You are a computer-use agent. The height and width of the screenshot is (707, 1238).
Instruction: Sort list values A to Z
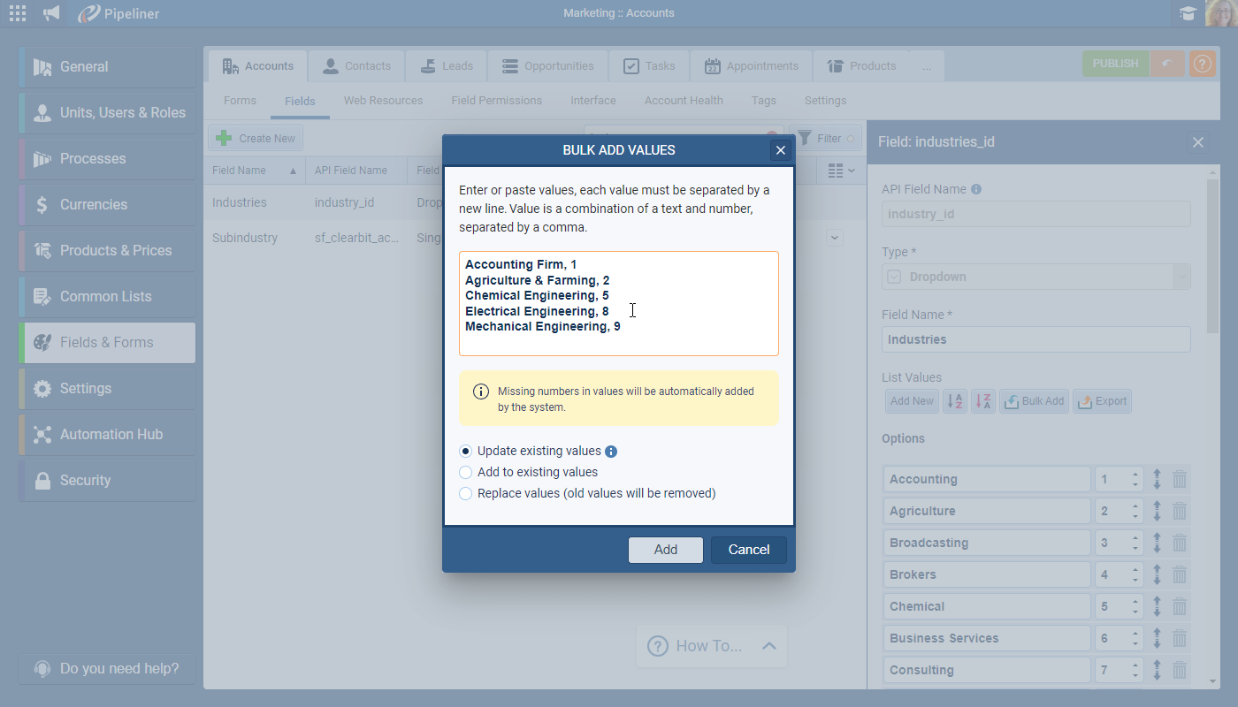(955, 401)
